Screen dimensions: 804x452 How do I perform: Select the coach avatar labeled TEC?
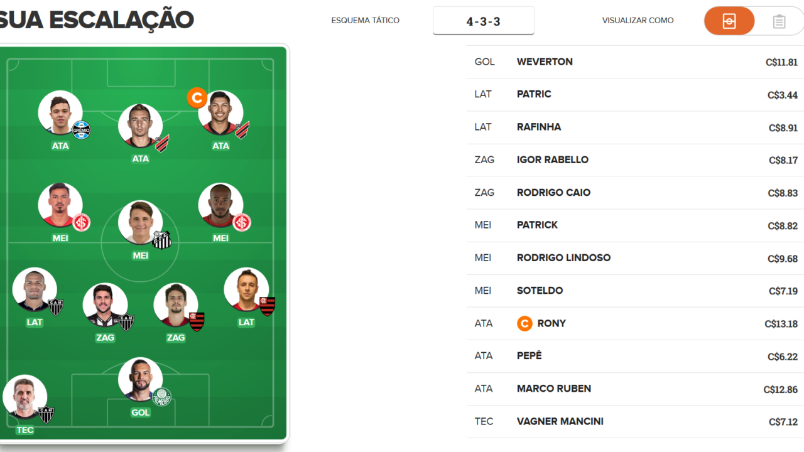[x=24, y=397]
